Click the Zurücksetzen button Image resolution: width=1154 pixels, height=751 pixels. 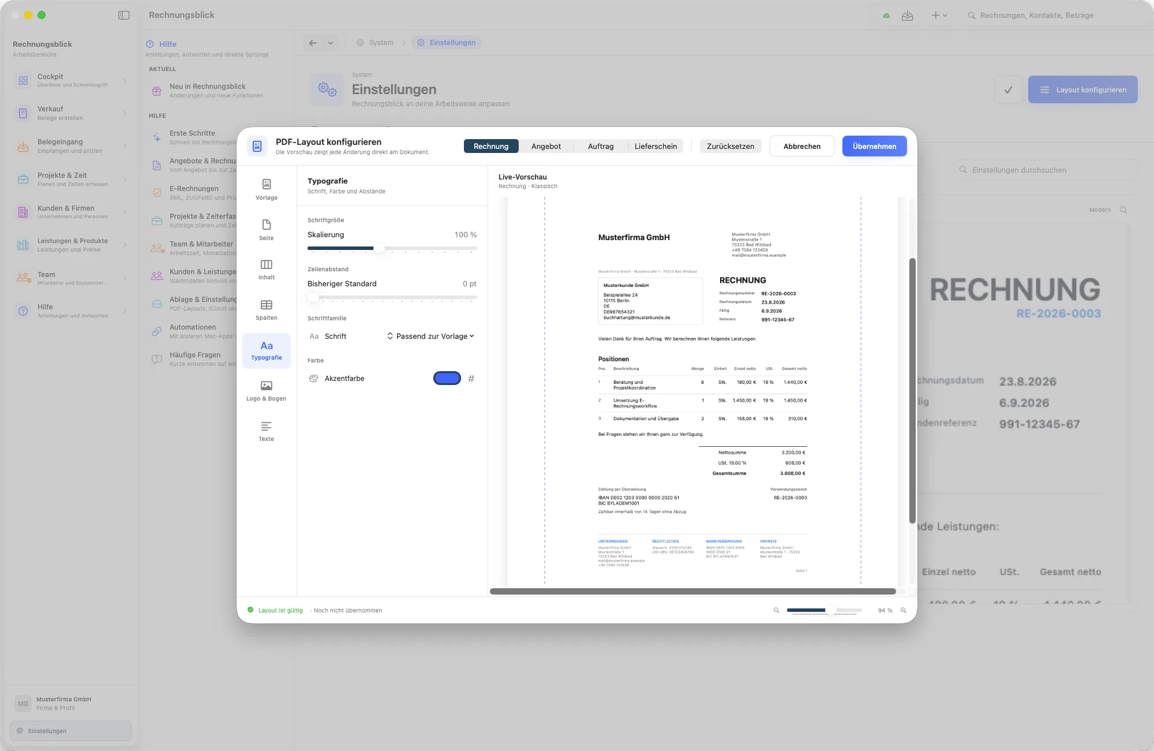(x=730, y=146)
